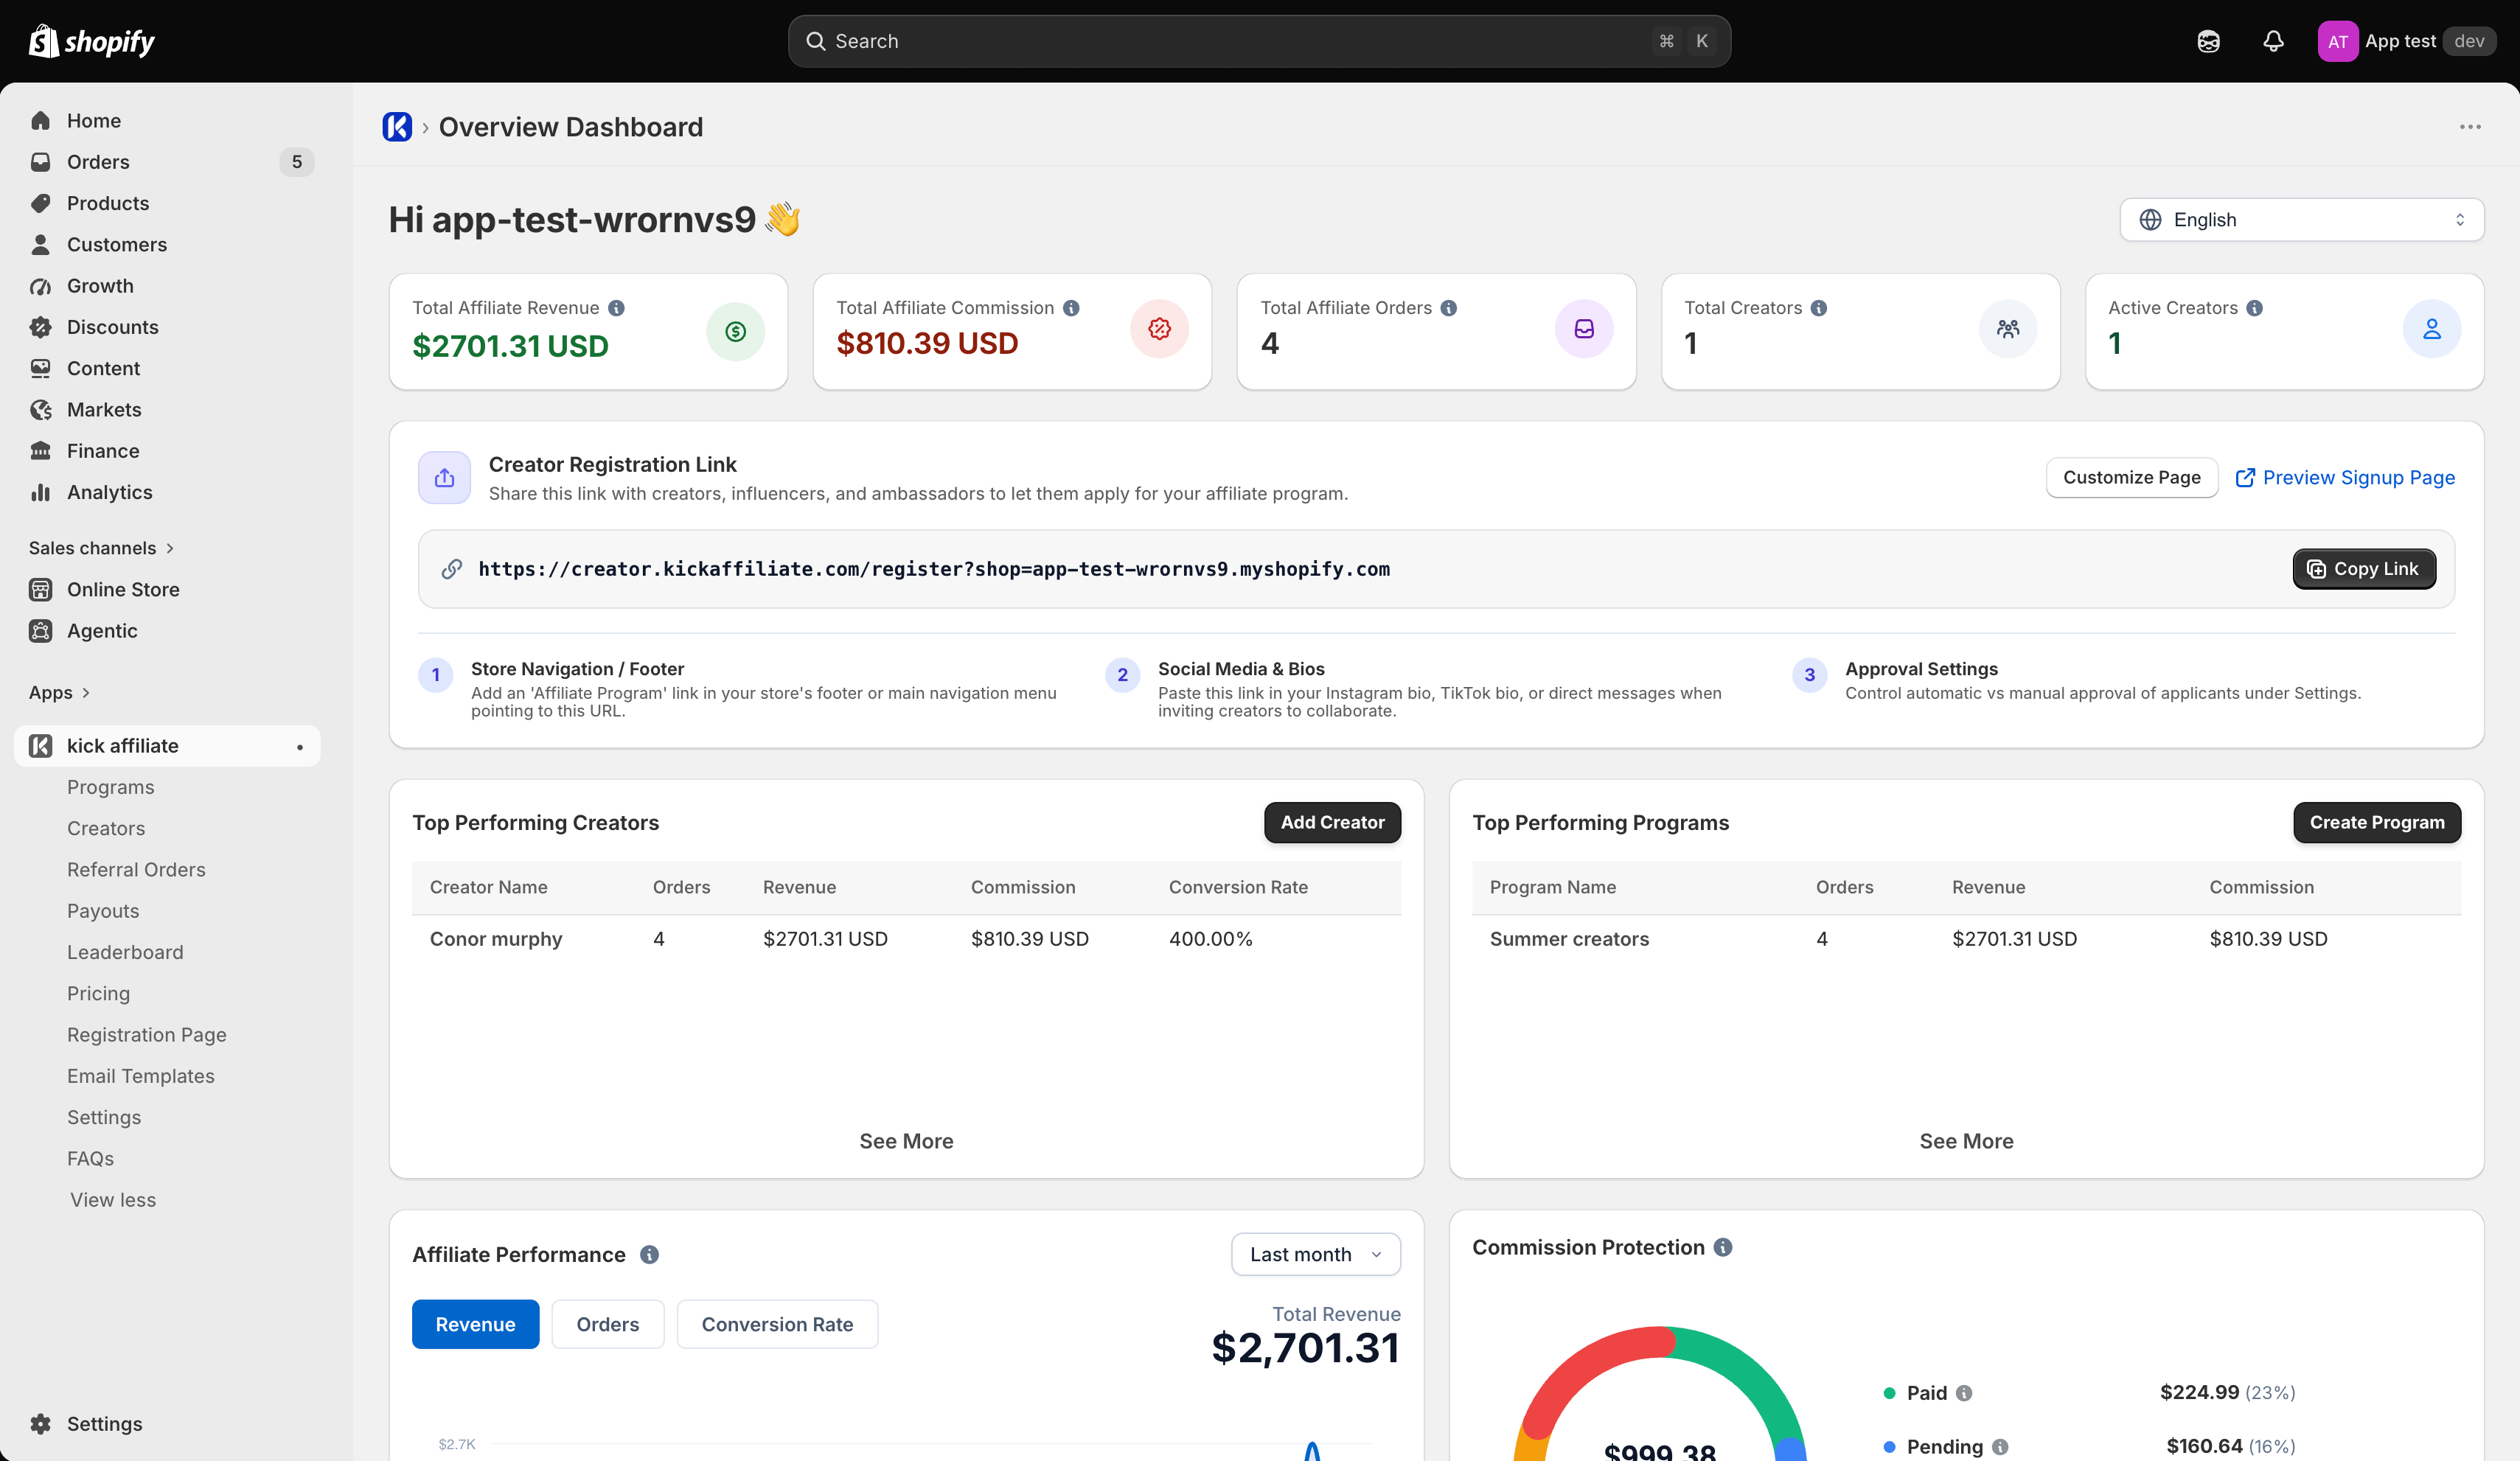Click the Create Program button
Screen dimensions: 2520x1461
tap(2377, 822)
